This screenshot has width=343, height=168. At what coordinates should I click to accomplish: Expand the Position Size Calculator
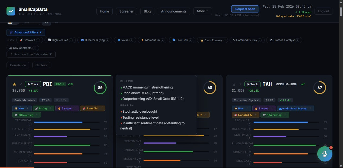[31, 54]
